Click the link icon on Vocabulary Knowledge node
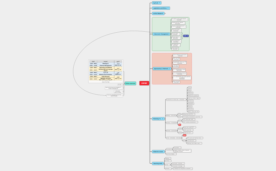 click(x=183, y=166)
